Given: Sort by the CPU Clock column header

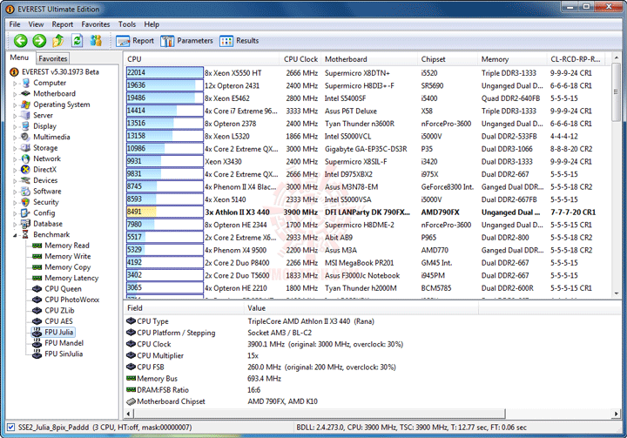Looking at the screenshot, I should point(300,59).
